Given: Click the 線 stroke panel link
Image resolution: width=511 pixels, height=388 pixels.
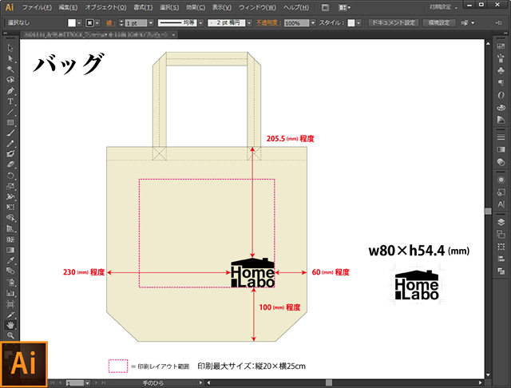Looking at the screenshot, I should tap(110, 23).
